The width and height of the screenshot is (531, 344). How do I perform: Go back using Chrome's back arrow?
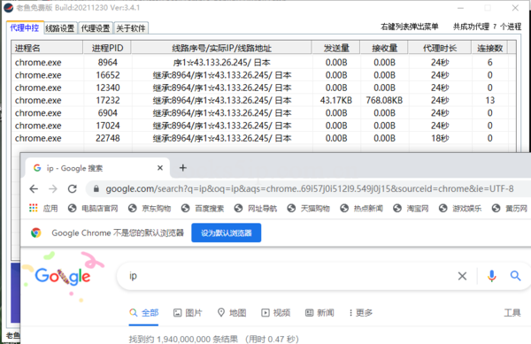pyautogui.click(x=34, y=188)
